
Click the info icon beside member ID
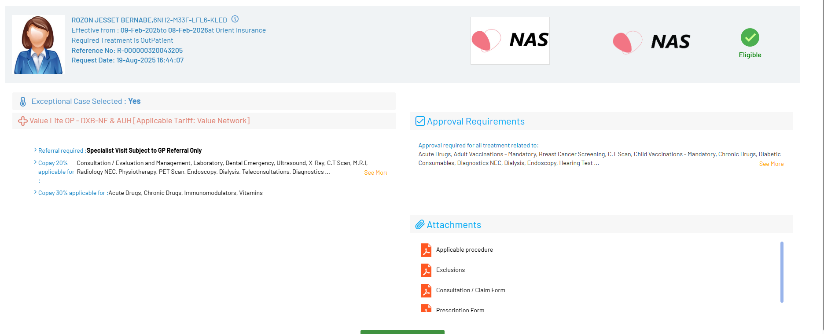pos(235,19)
